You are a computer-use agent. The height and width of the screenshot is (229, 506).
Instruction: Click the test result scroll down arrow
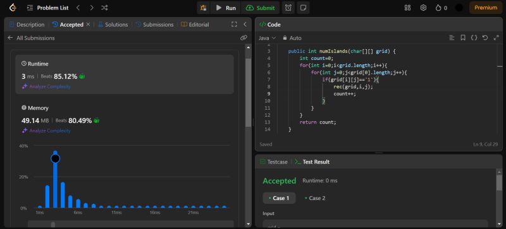coord(499,223)
